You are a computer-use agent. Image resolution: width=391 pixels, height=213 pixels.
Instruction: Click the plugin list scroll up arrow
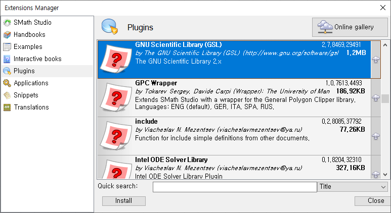[x=385, y=45]
